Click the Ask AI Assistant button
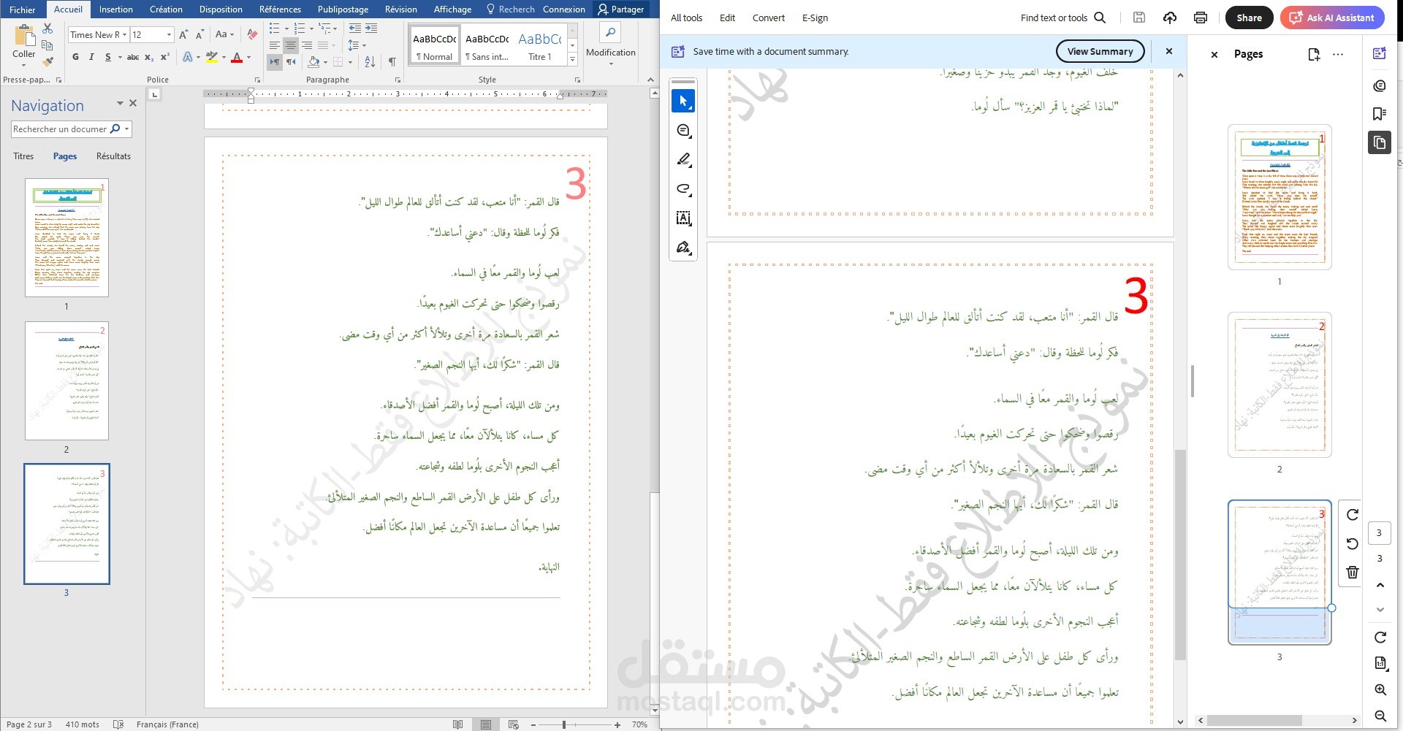The width and height of the screenshot is (1403, 731). 1332,18
